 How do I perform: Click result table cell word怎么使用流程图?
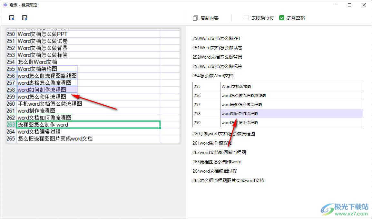tap(292, 122)
